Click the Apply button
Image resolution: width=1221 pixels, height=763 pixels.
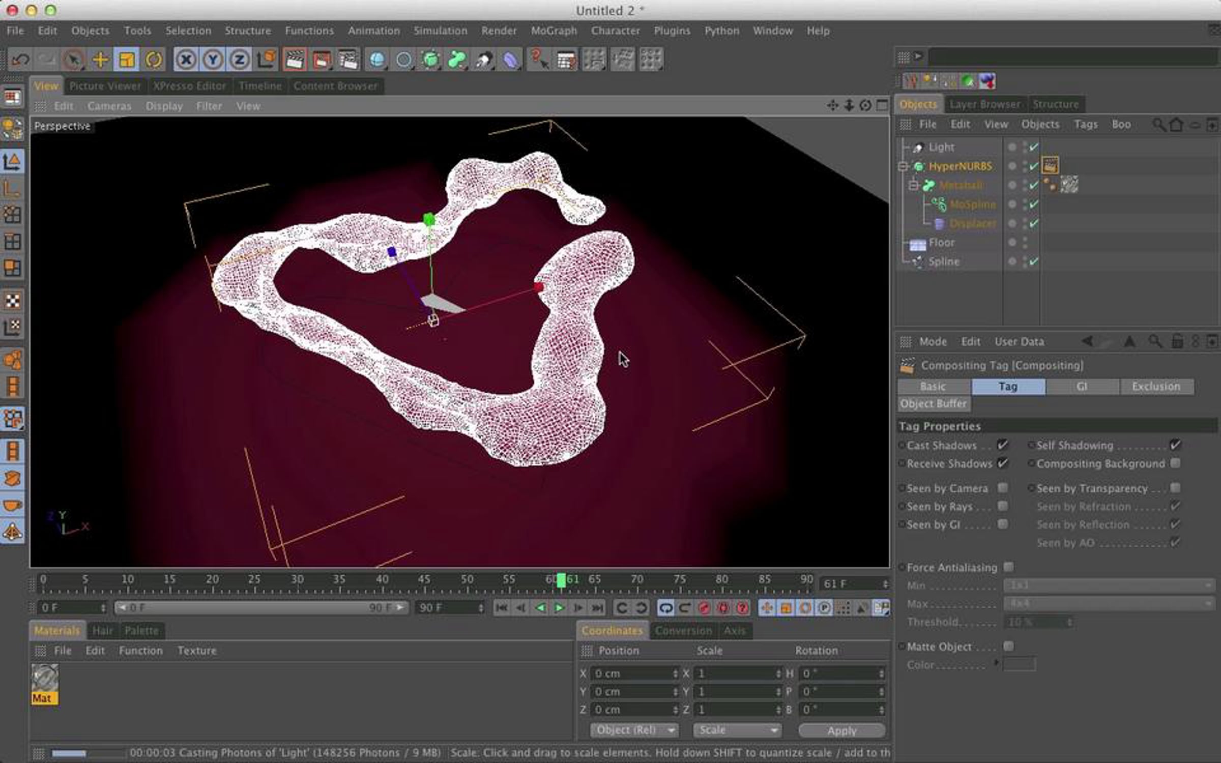pyautogui.click(x=841, y=730)
